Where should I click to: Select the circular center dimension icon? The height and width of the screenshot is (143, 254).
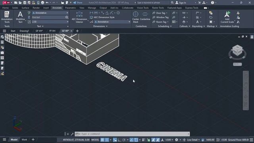pyautogui.click(x=118, y=13)
